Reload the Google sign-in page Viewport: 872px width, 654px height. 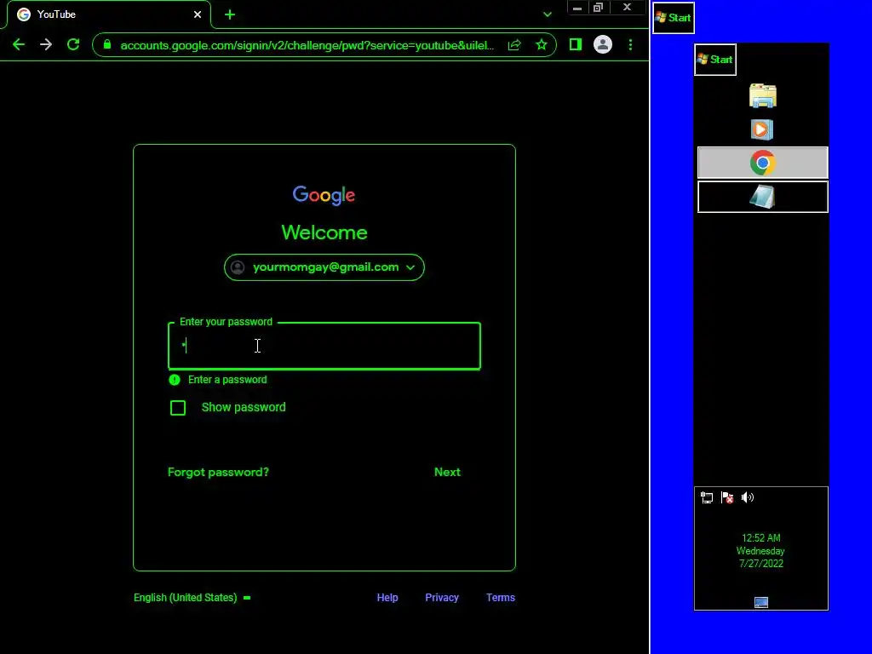(73, 44)
